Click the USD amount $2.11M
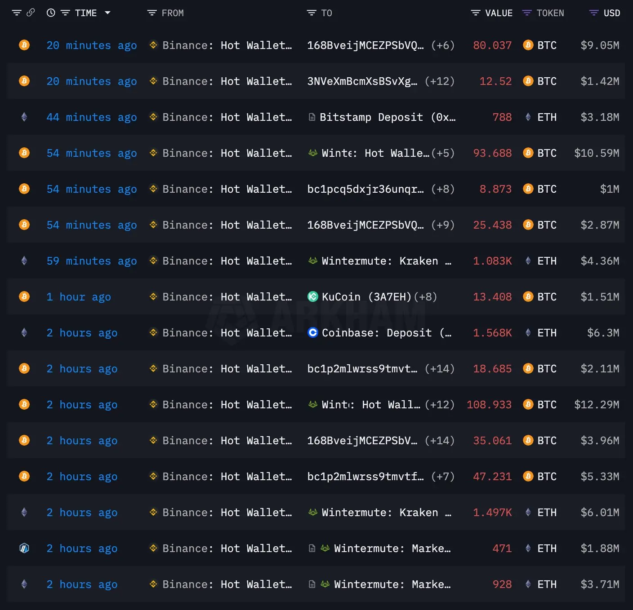Viewport: 633px width, 610px height. coord(600,369)
